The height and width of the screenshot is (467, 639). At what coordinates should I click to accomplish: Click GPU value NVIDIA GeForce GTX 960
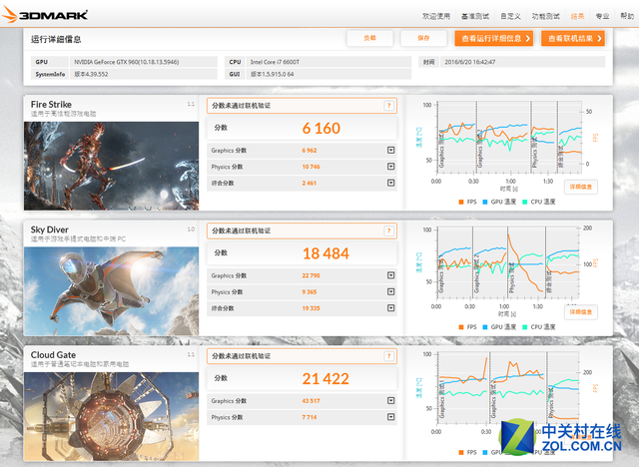pos(127,62)
